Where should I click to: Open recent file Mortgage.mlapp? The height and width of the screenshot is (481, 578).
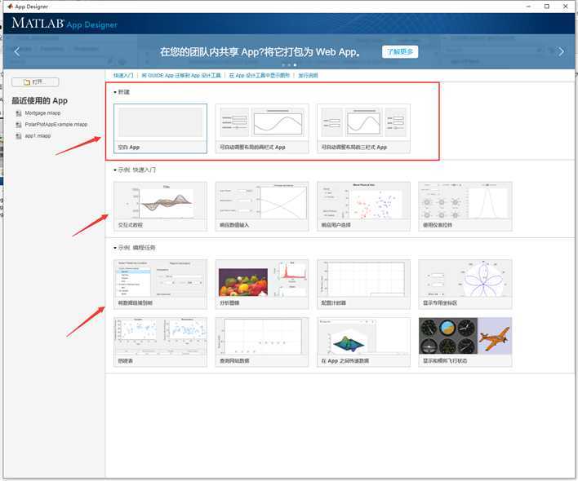[x=42, y=113]
